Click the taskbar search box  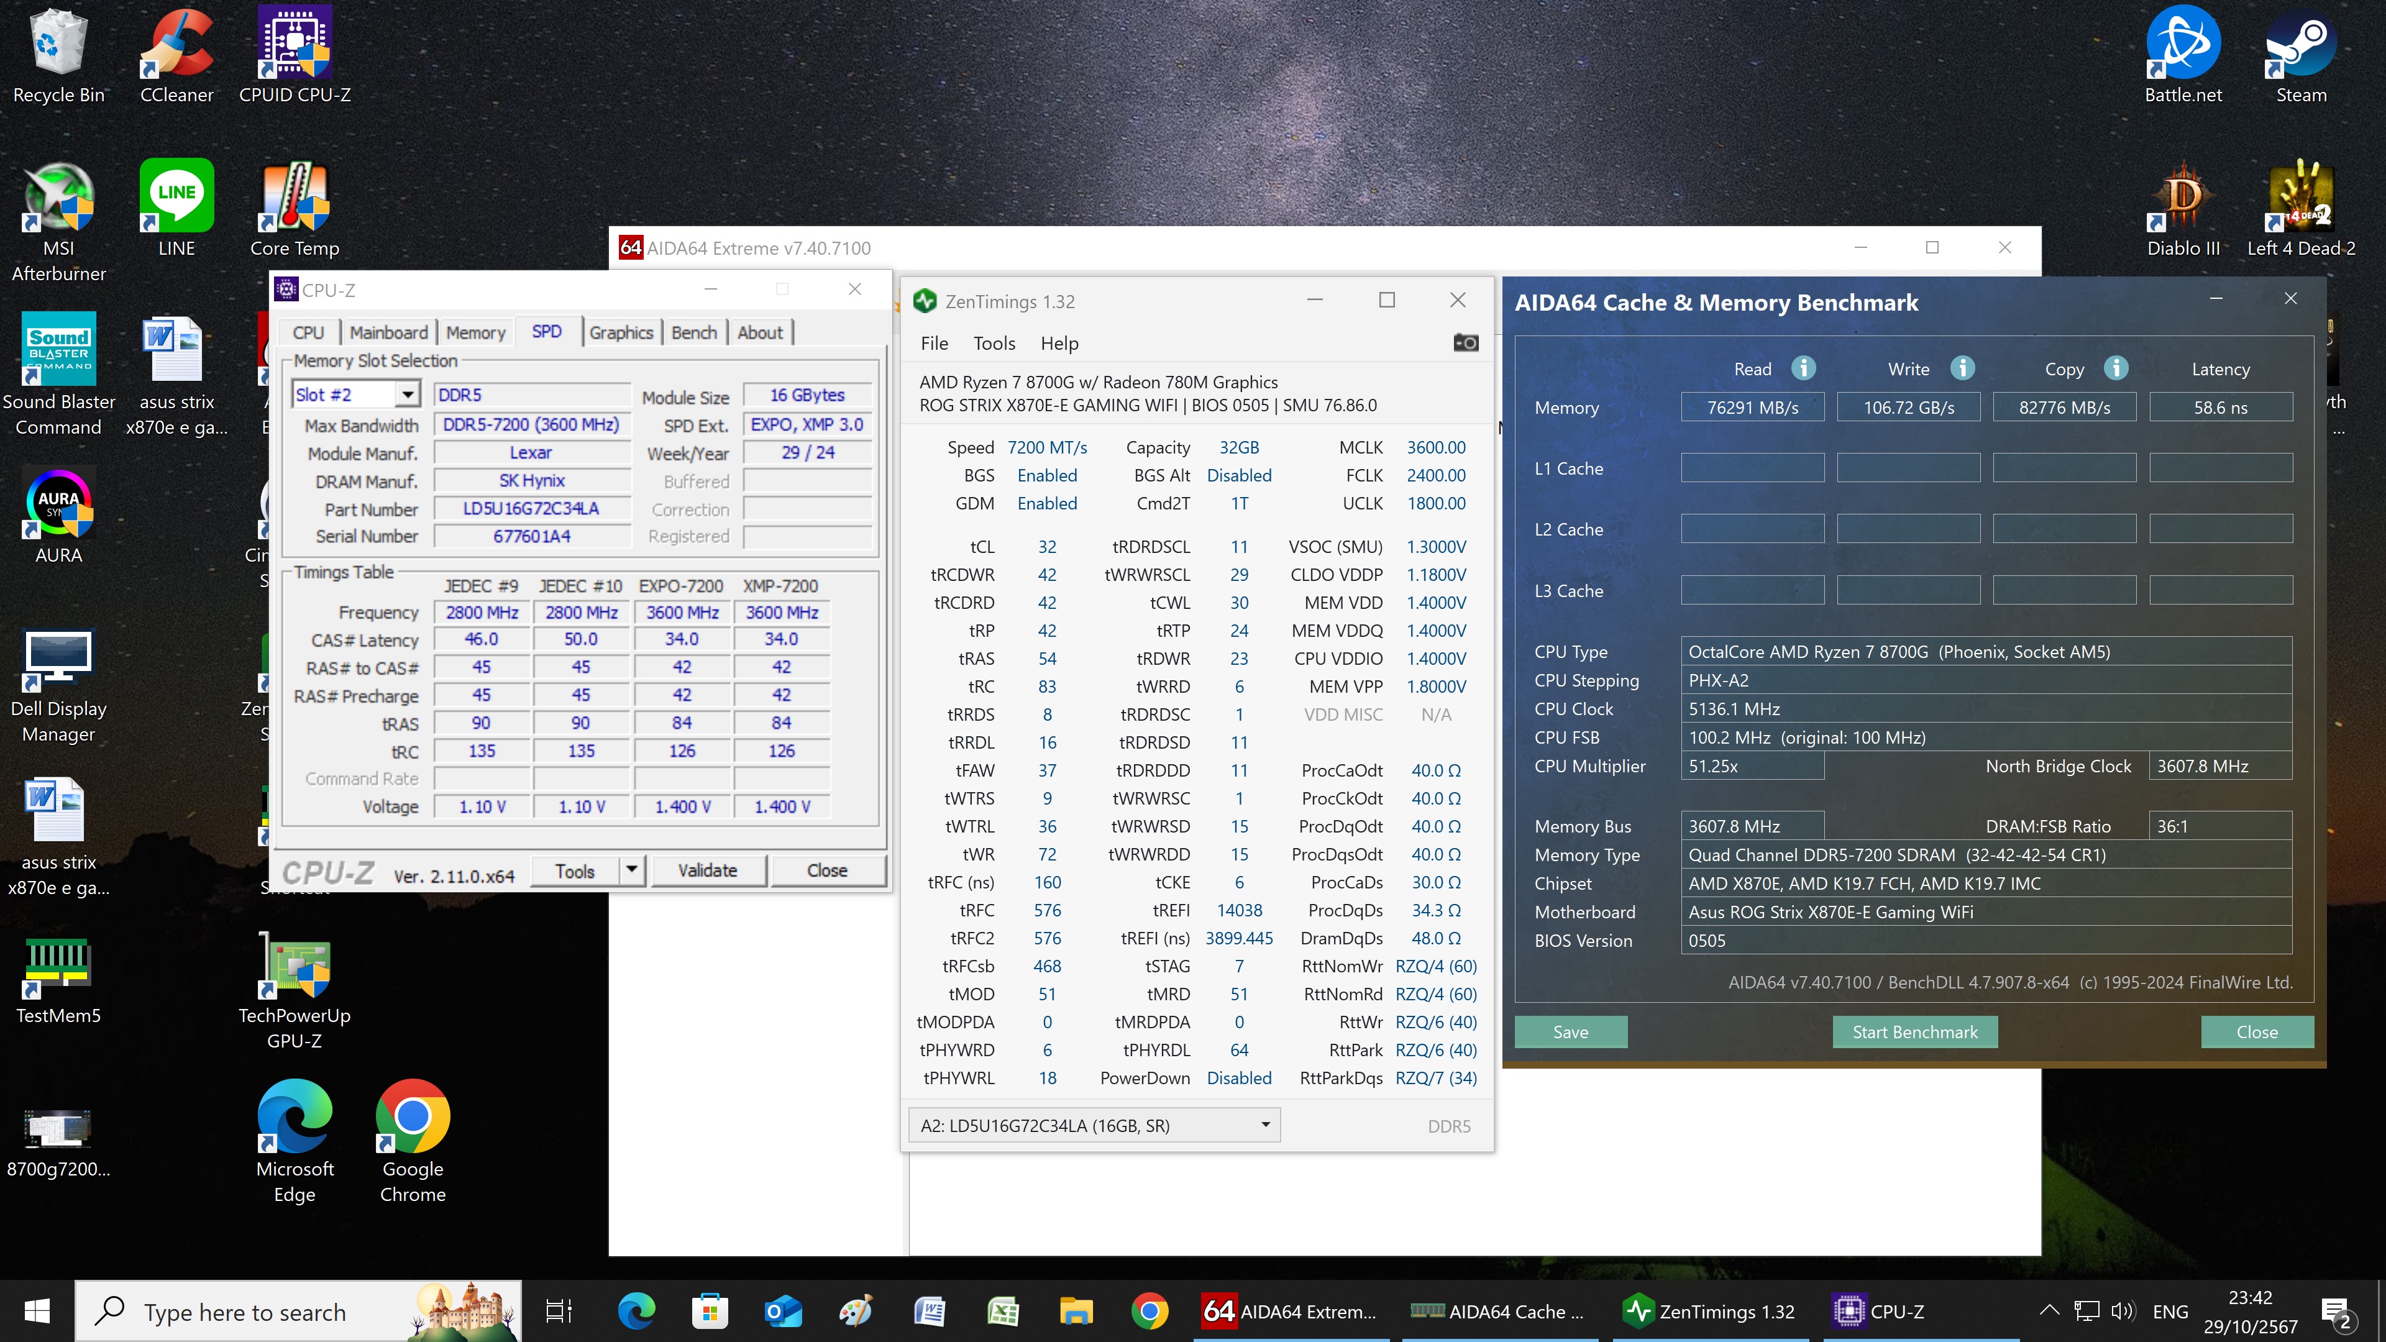point(298,1312)
